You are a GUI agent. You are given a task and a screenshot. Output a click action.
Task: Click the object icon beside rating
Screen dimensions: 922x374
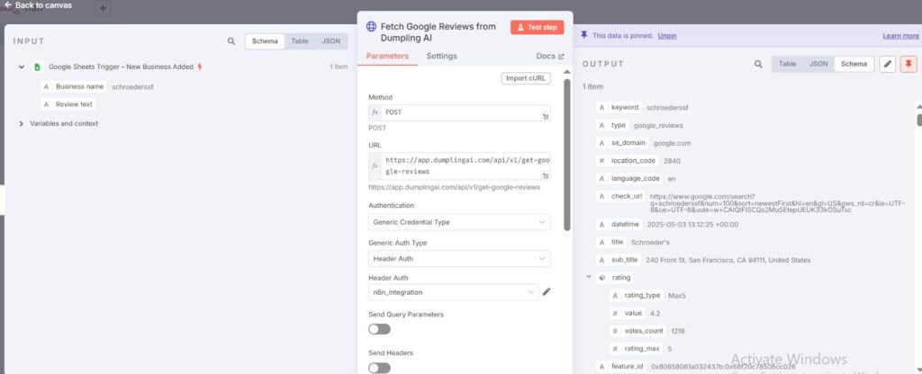pos(601,278)
